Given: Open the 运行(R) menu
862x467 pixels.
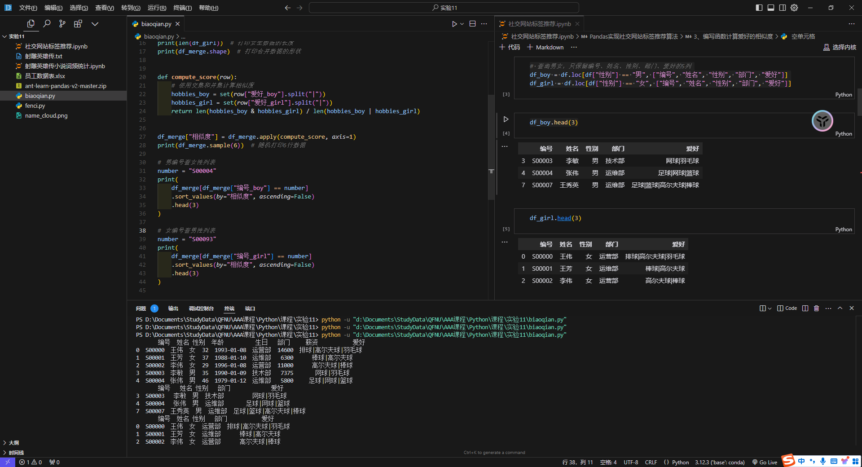Looking at the screenshot, I should (157, 8).
